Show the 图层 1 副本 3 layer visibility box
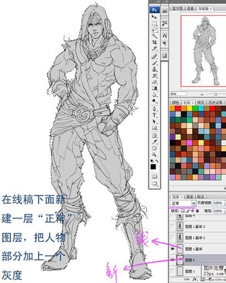The width and height of the screenshot is (226, 283). point(172,226)
